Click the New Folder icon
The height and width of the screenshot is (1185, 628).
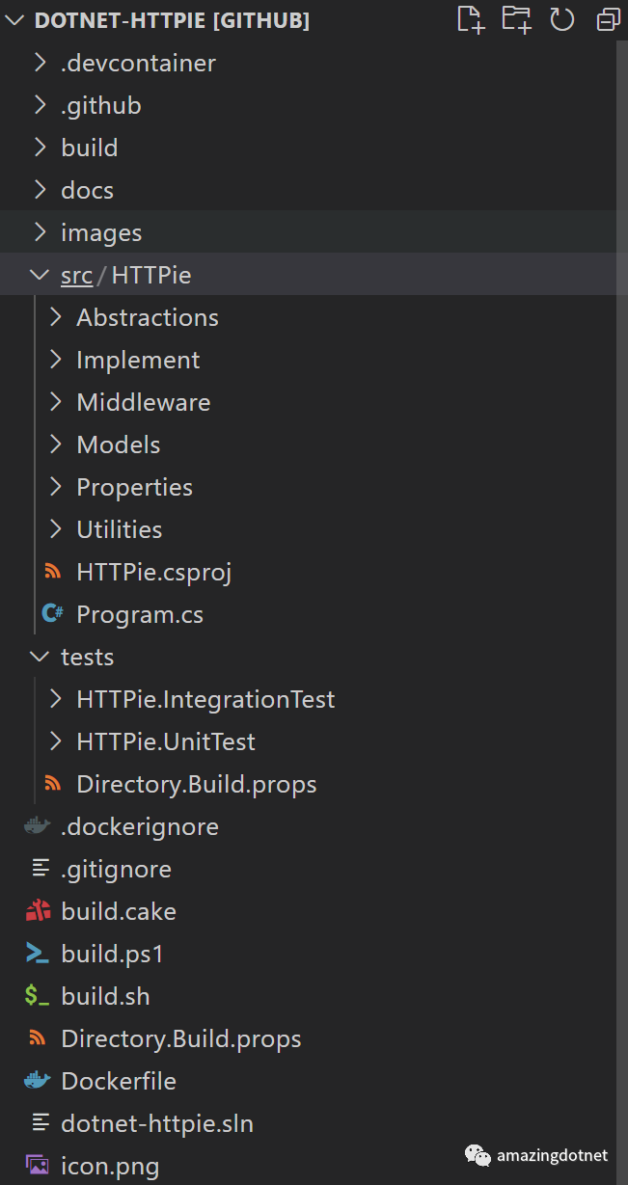516,19
